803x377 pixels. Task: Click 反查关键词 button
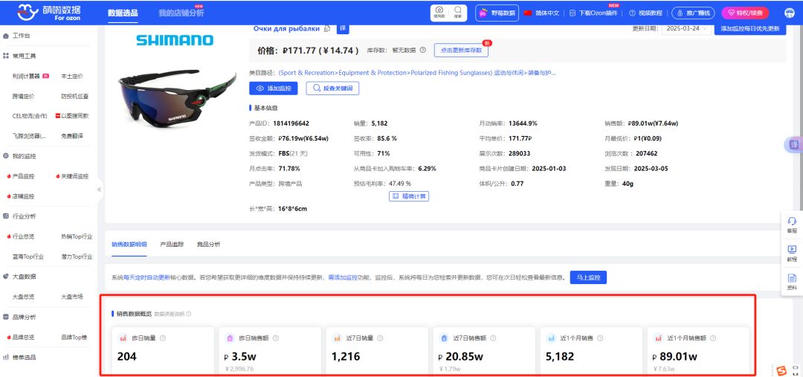tap(332, 88)
